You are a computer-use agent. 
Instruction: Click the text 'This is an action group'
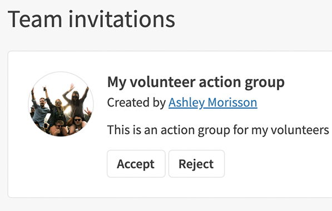pos(169,130)
